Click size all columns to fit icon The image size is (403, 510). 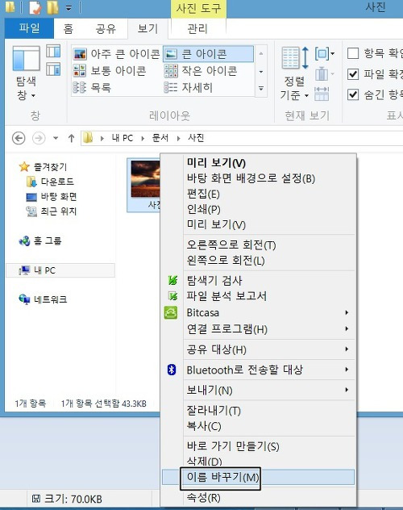tap(322, 94)
